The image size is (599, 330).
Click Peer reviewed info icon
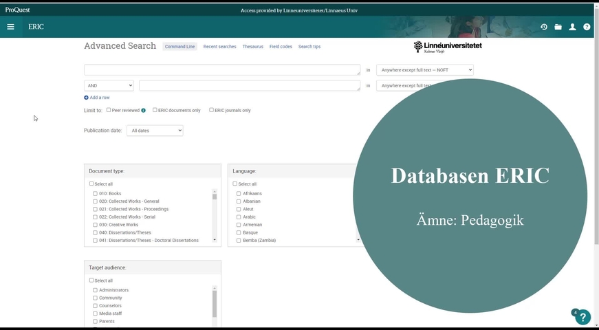143,111
